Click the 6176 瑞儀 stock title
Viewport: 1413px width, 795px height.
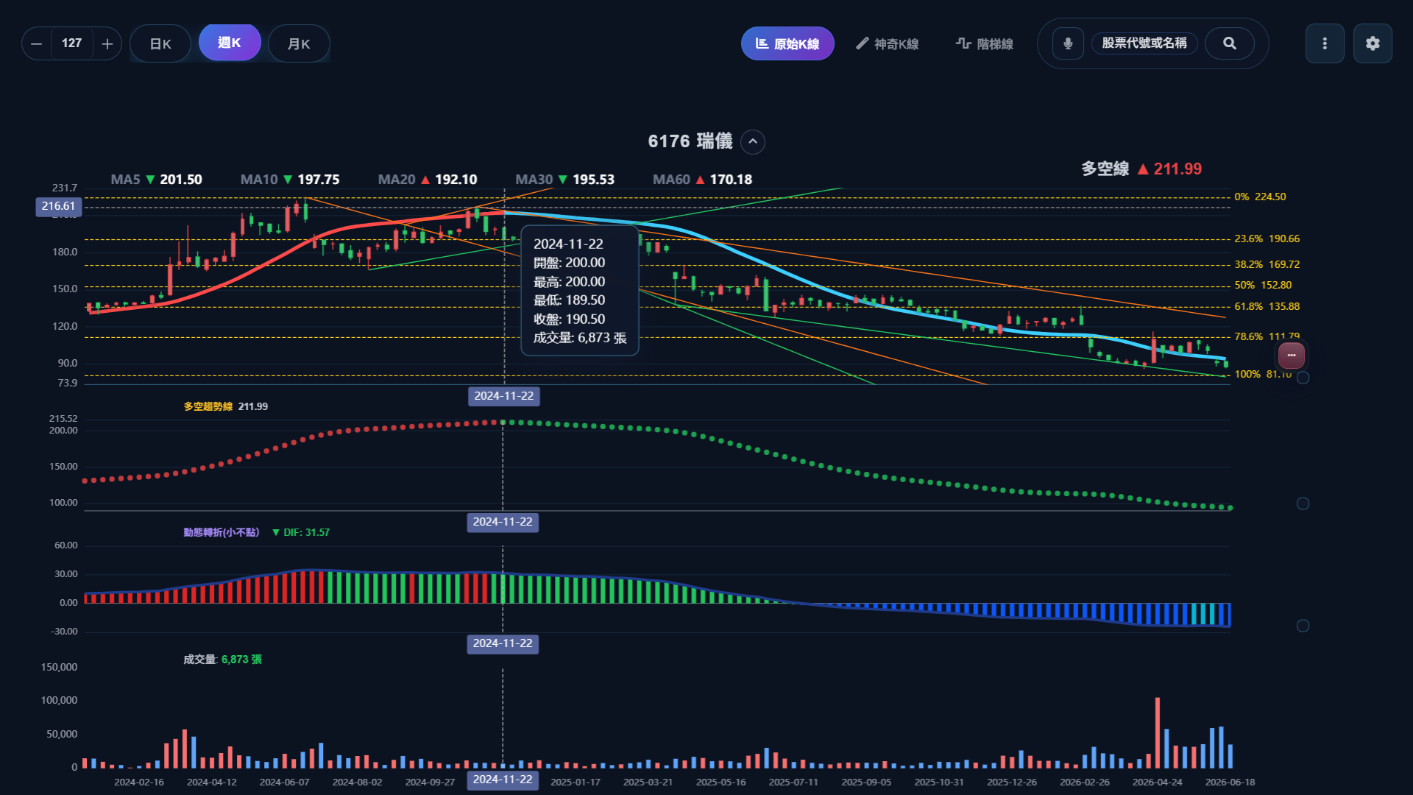pyautogui.click(x=690, y=141)
